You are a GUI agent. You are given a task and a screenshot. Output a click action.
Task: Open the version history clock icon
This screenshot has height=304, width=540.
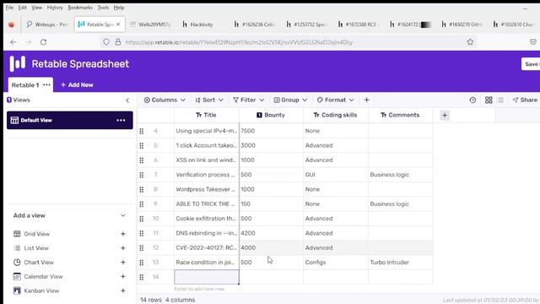[472, 100]
